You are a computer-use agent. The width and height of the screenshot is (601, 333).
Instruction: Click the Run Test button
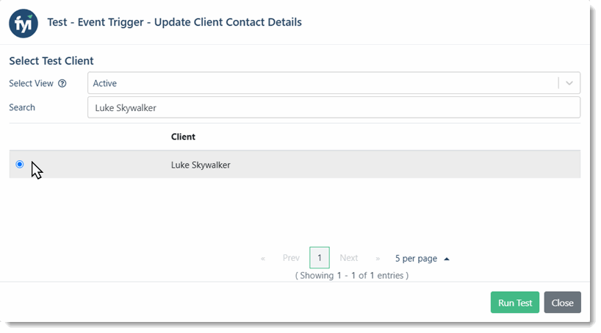(x=515, y=302)
